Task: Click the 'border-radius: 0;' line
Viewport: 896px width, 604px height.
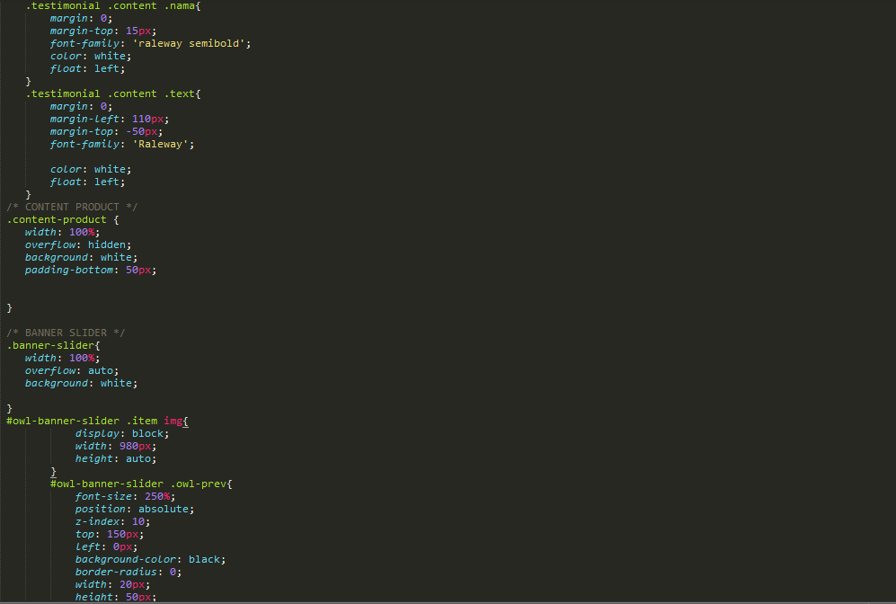Action: (x=128, y=572)
